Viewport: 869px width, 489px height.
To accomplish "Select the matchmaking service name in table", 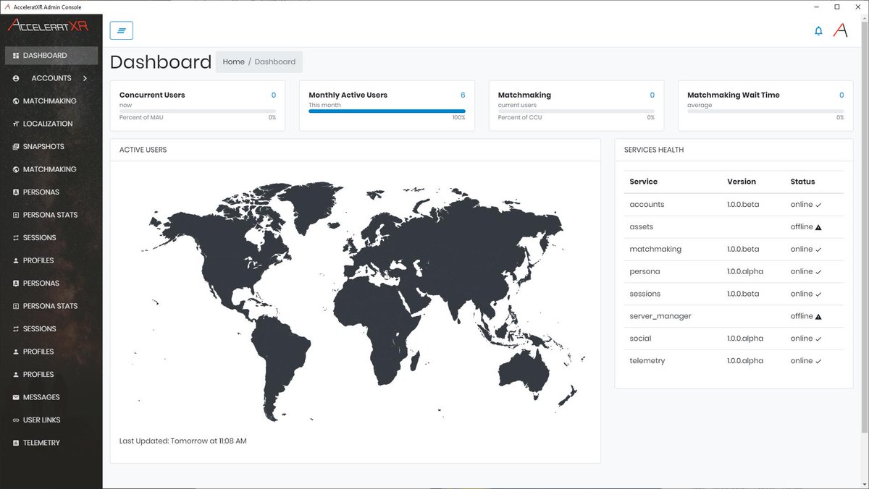I will point(655,250).
